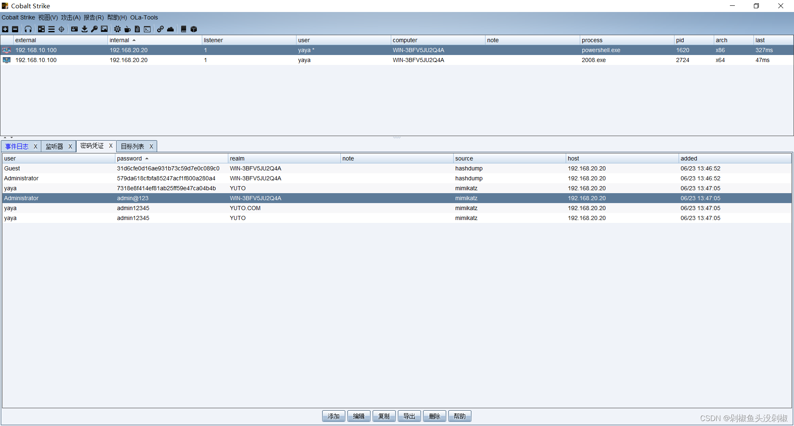The width and height of the screenshot is (794, 426).
Task: Switch to the 监听器 tab
Action: (x=54, y=146)
